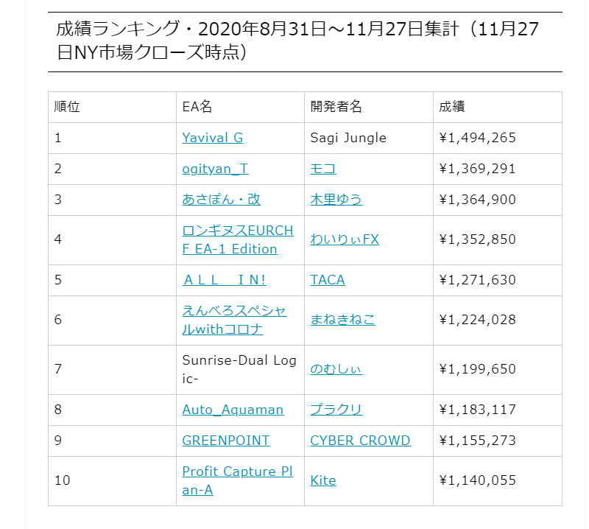Visit developer 木里ゆう's link
589x529 pixels.
click(x=336, y=200)
